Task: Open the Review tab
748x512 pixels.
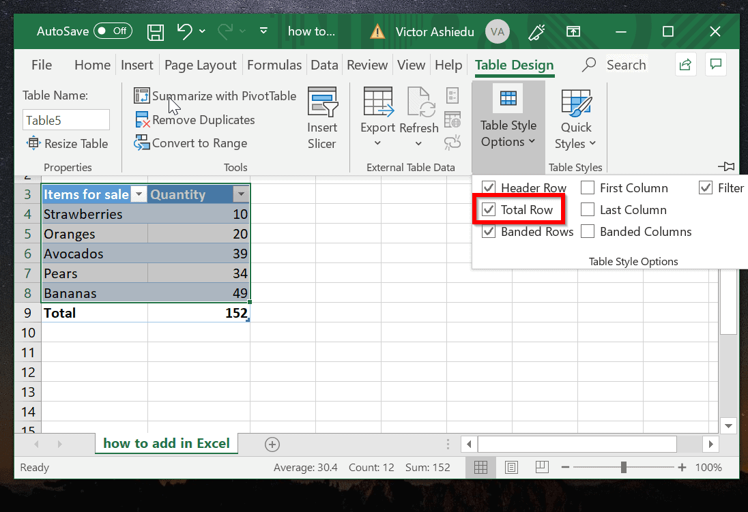Action: tap(367, 65)
